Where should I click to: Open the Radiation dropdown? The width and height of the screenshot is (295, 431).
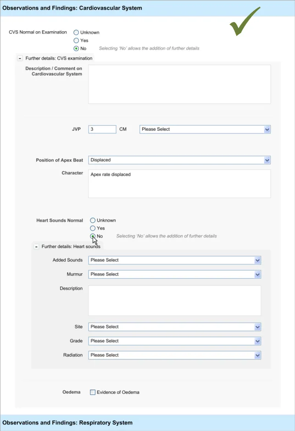coord(174,355)
